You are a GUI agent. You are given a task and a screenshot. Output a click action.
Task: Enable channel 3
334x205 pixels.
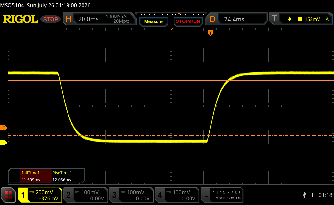coord(114,195)
